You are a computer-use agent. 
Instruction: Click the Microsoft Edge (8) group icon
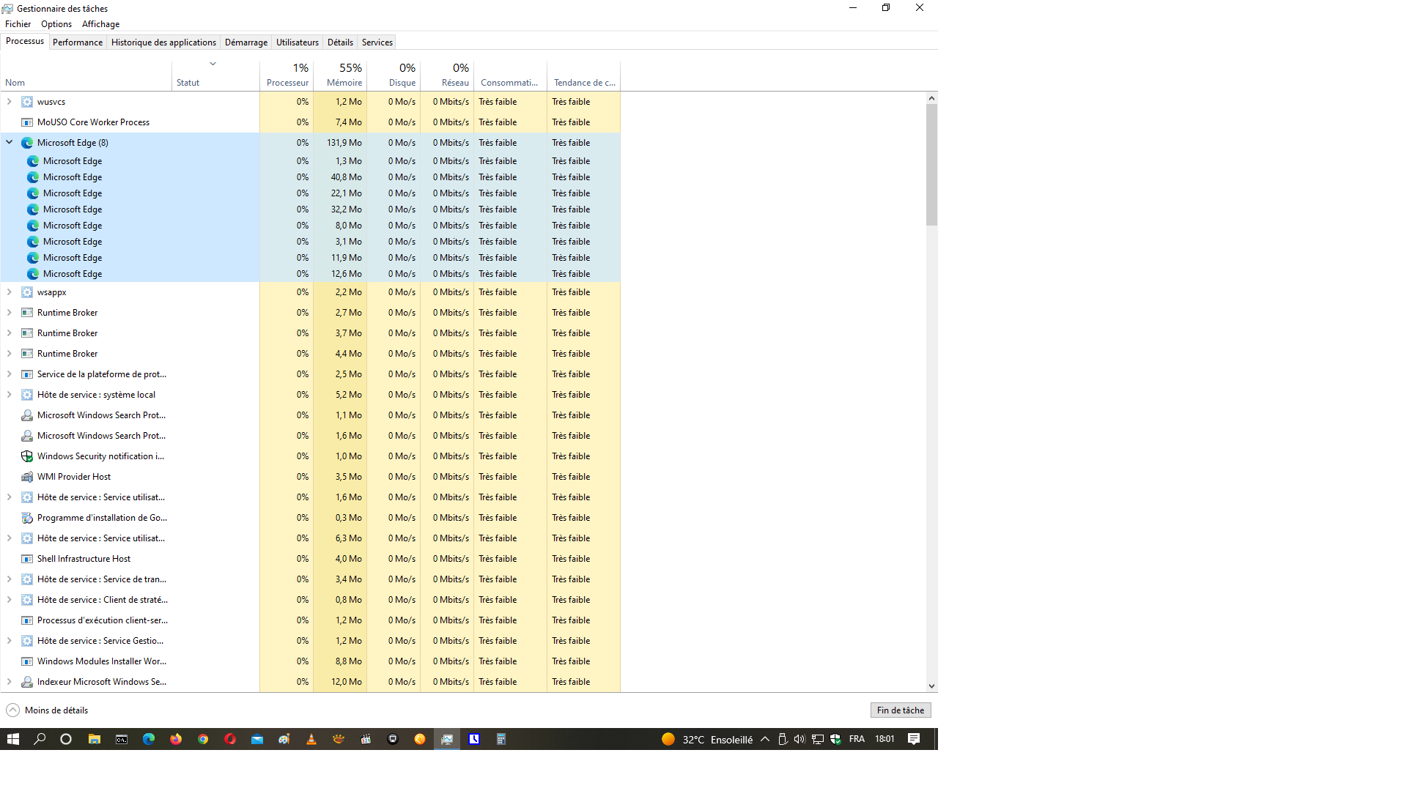27,143
